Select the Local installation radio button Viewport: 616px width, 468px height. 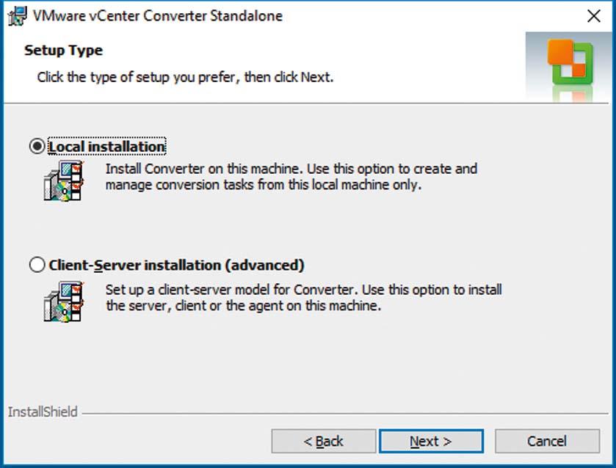coord(37,147)
